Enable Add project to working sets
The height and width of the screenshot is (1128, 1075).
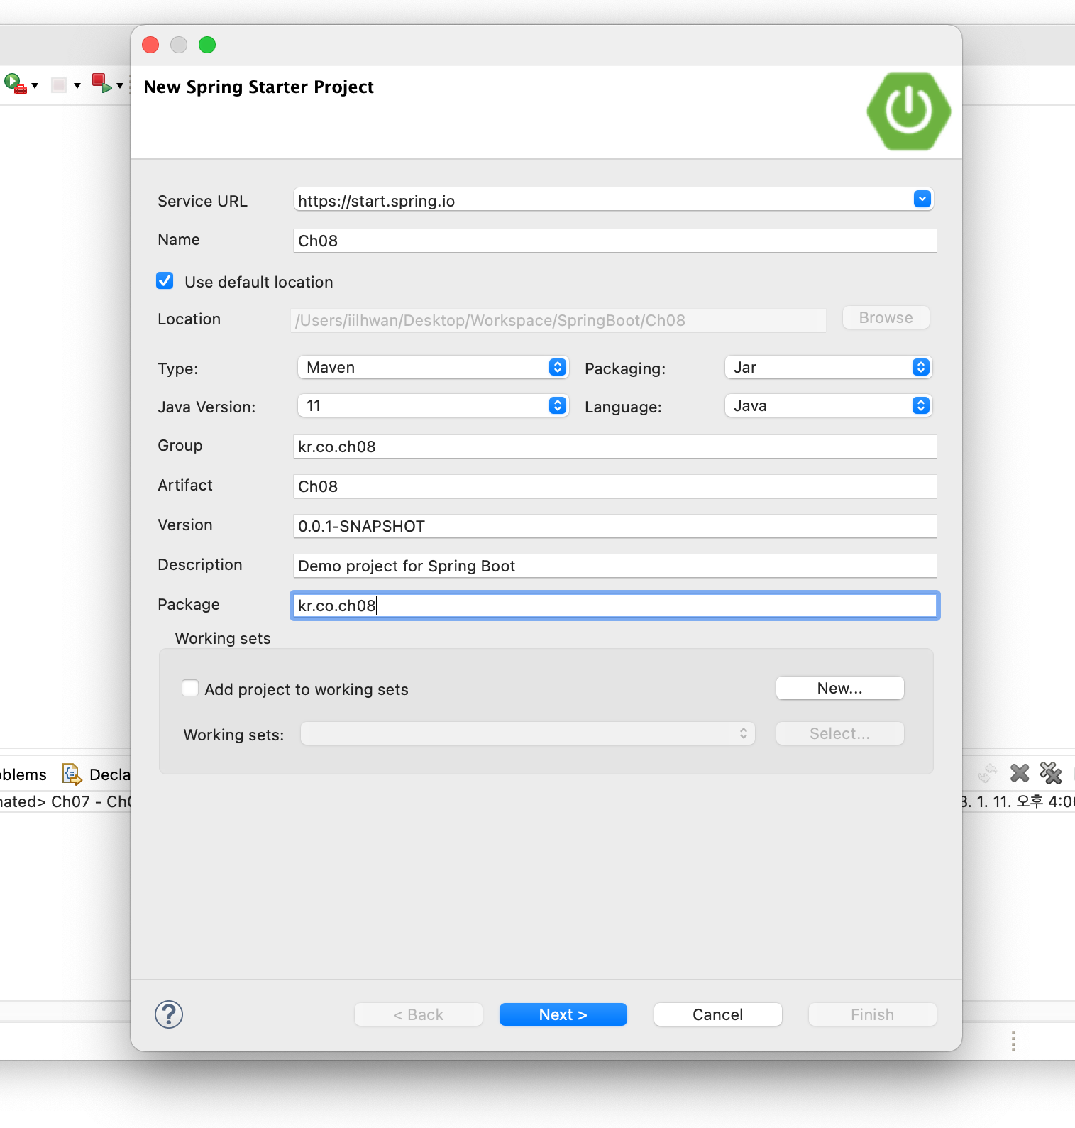[x=190, y=688]
